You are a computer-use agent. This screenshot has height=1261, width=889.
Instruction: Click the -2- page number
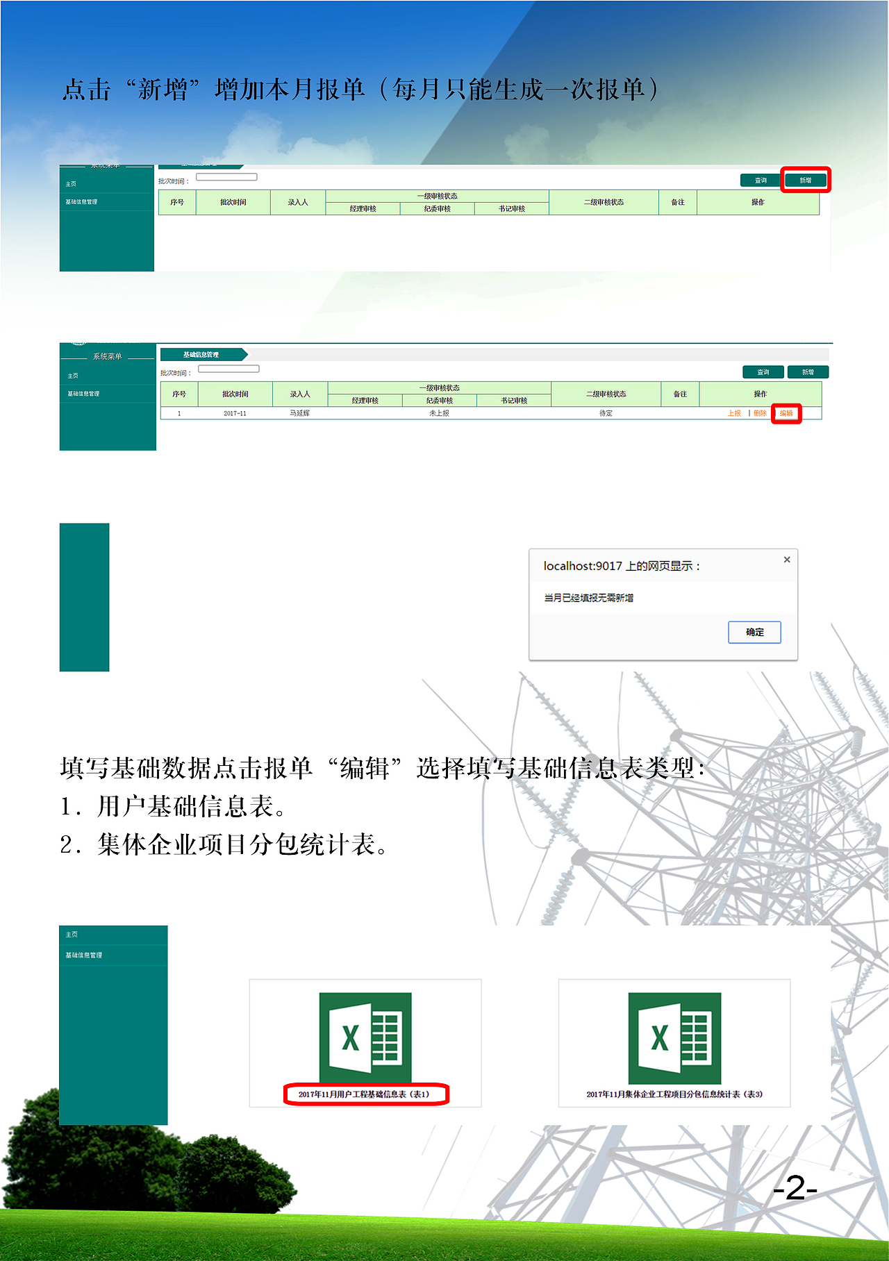click(x=795, y=1188)
